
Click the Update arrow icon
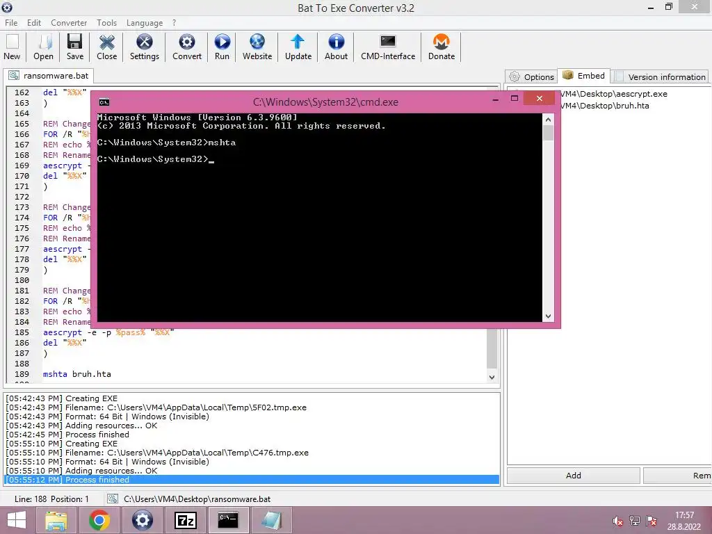tap(298, 47)
